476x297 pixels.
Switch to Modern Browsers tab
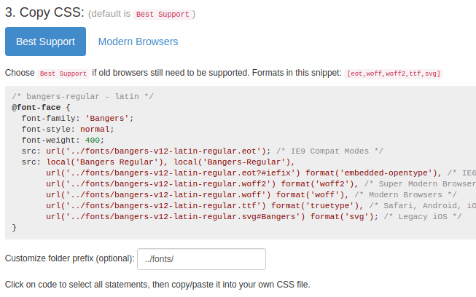138,41
